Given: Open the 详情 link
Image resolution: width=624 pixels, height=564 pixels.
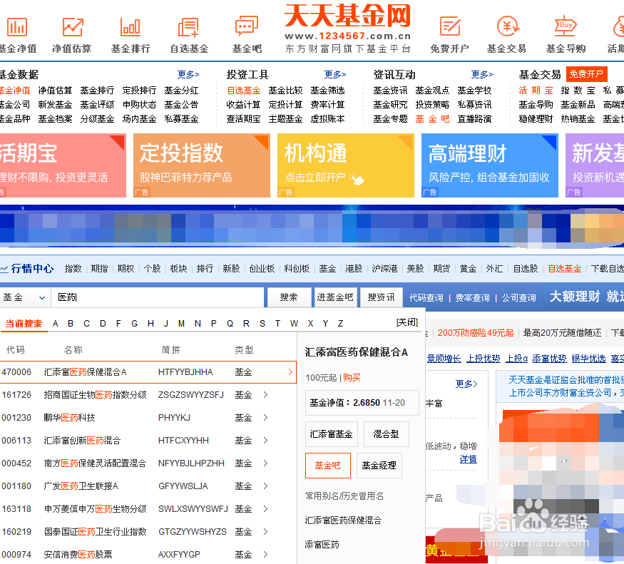Looking at the screenshot, I should [468, 459].
